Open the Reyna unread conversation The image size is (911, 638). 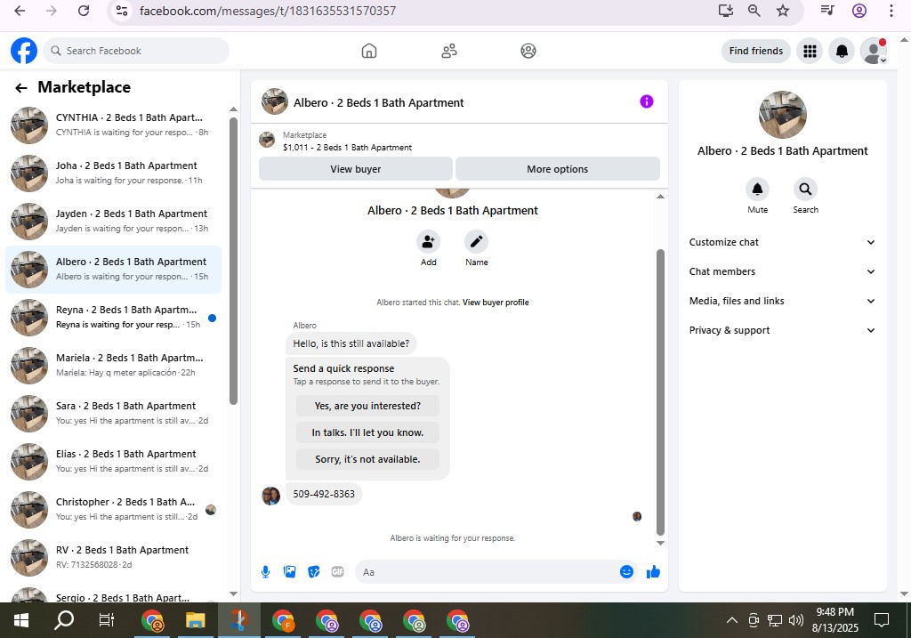tap(113, 318)
